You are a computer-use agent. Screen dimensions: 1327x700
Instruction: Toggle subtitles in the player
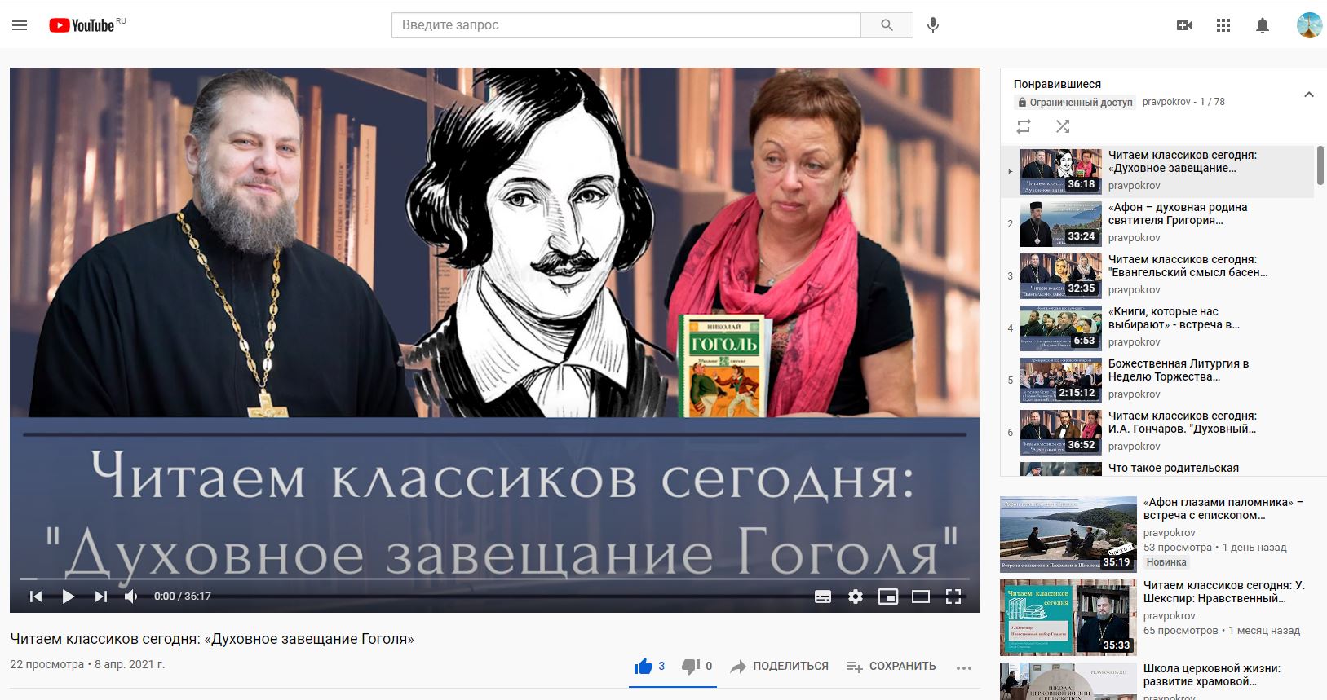[823, 597]
